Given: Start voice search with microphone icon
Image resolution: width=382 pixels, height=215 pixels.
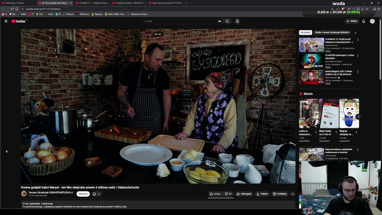Looking at the screenshot, I should (237, 21).
